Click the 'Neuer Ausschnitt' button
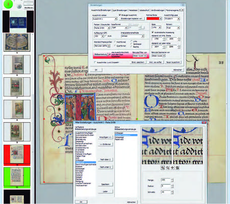The width and height of the screenshot is (230, 204). (x=173, y=62)
